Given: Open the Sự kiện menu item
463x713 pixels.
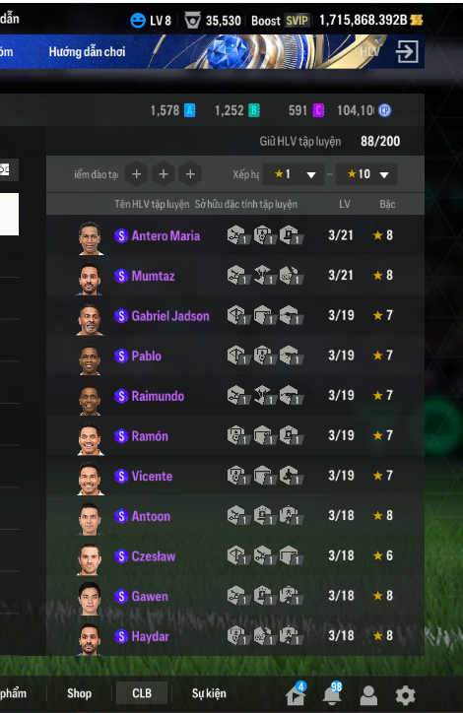Looking at the screenshot, I should (x=209, y=693).
